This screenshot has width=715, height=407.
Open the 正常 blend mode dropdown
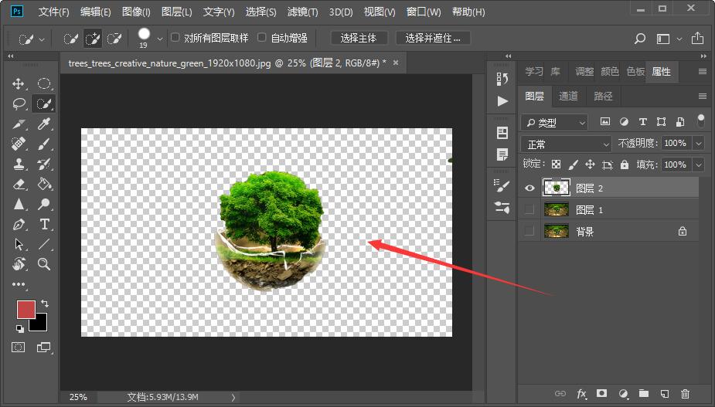[566, 144]
